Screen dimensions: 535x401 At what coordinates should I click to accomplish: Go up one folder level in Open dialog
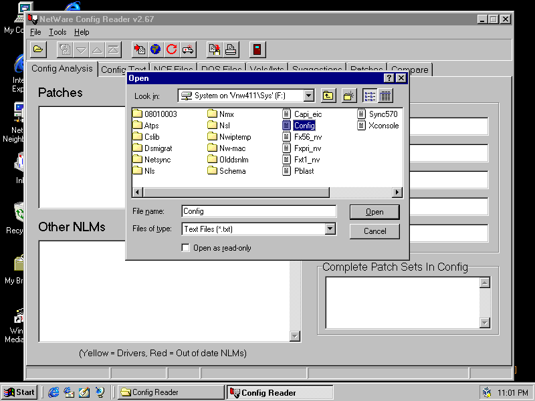click(x=328, y=96)
